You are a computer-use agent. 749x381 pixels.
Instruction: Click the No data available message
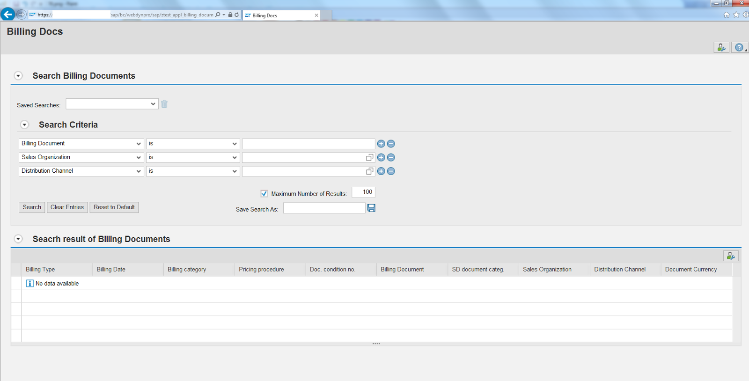point(52,284)
